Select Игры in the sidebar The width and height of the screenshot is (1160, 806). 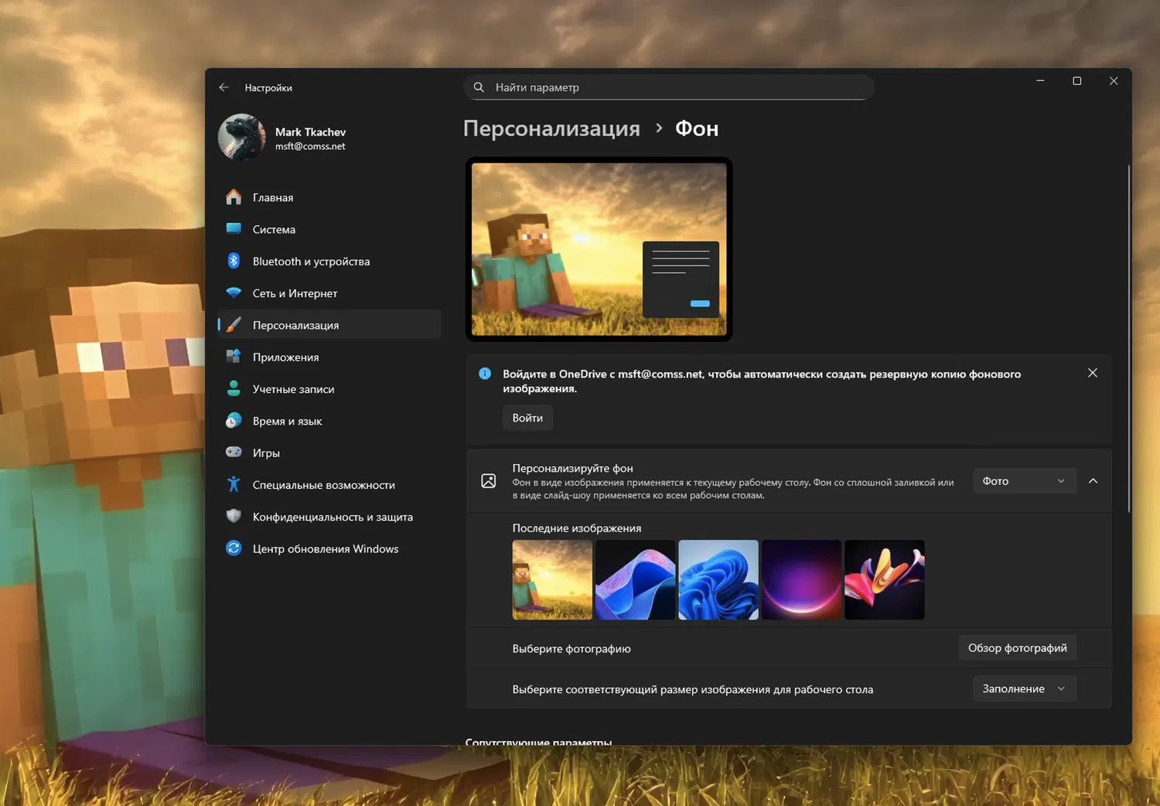point(329,453)
